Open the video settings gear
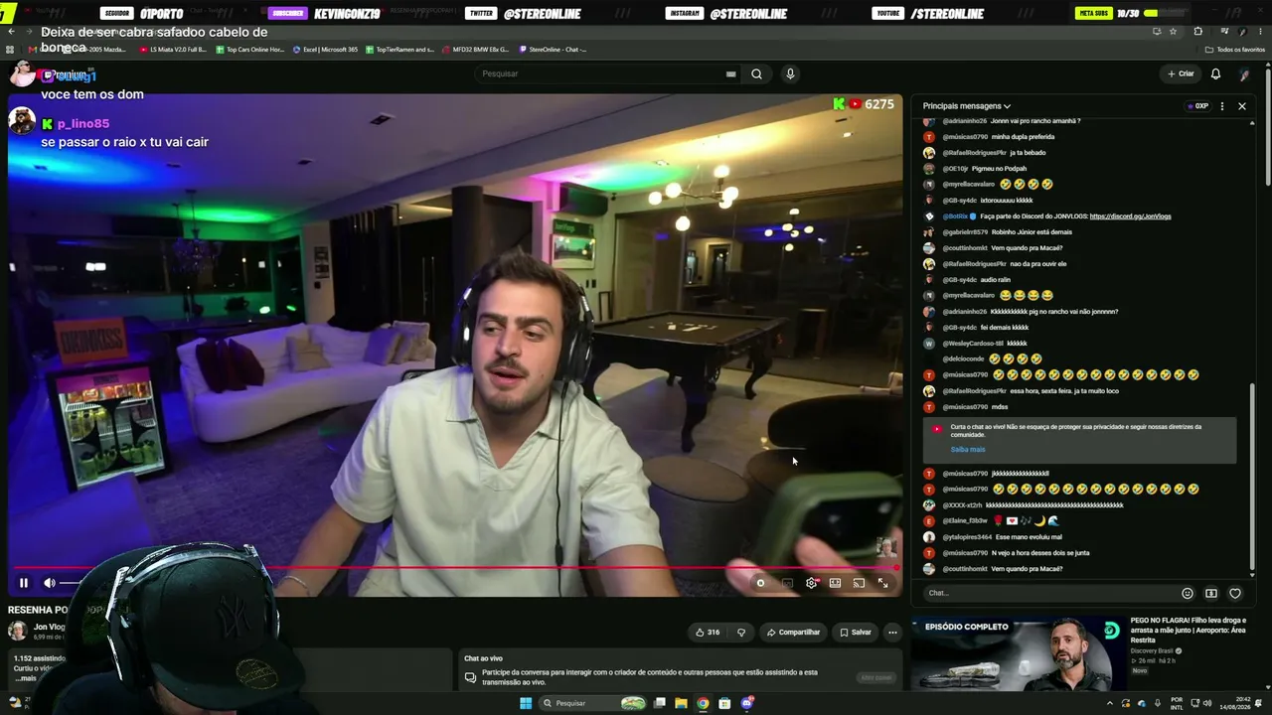 [x=811, y=583]
